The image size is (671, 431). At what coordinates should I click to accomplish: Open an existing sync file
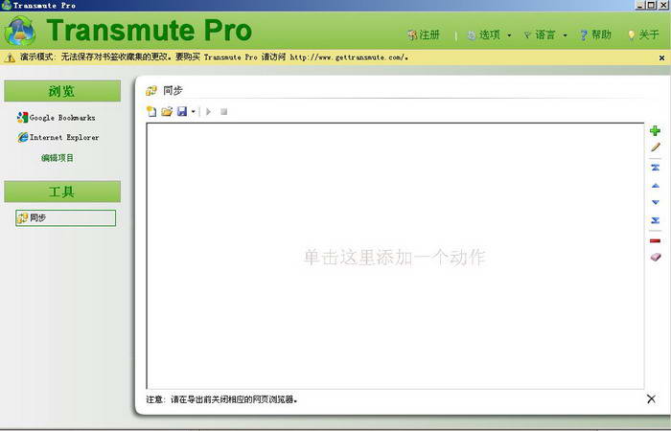pyautogui.click(x=167, y=112)
